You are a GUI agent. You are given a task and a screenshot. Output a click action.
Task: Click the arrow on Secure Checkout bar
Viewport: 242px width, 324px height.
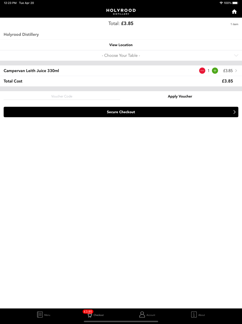(x=234, y=112)
